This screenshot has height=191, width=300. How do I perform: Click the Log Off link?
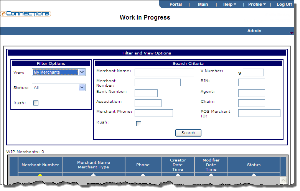pyautogui.click(x=284, y=4)
